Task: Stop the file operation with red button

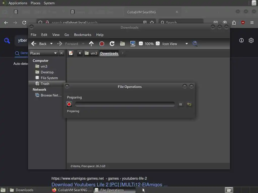Action: tap(69, 104)
